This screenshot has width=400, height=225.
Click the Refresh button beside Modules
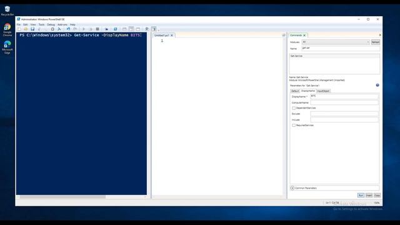coord(375,42)
